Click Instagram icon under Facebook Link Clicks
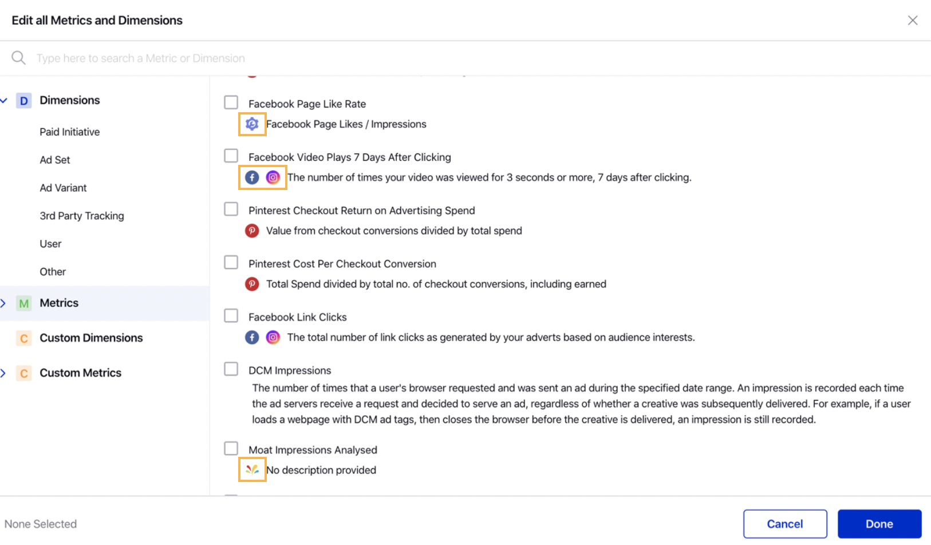 tap(273, 337)
